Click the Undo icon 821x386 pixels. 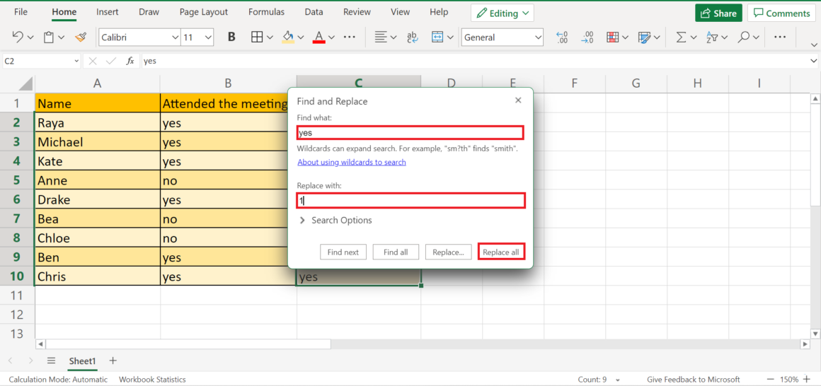(x=17, y=37)
